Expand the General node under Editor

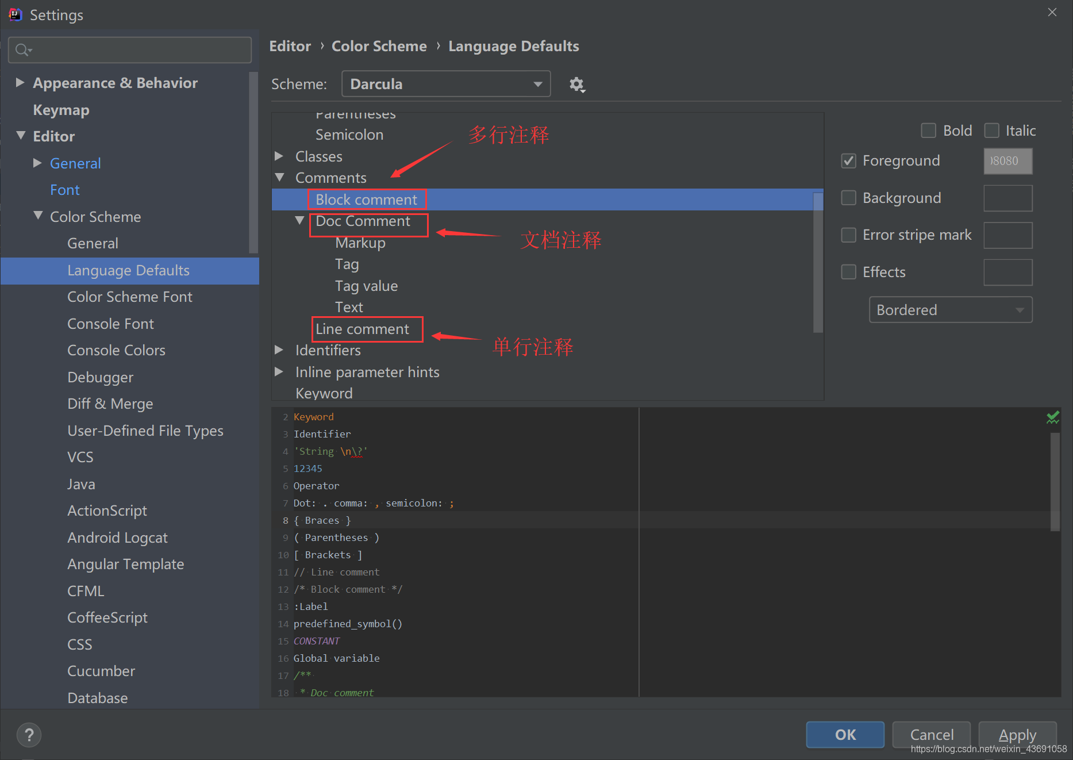tap(37, 163)
